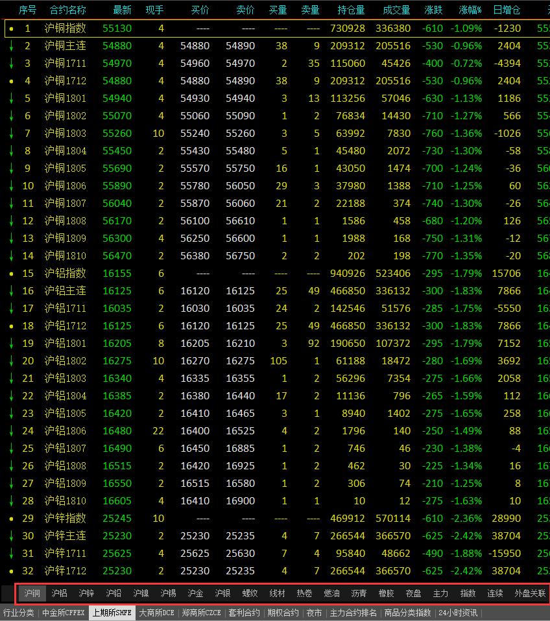Click the 沪锌指数 contract name
Image resolution: width=550 pixels, height=621 pixels.
[65, 519]
